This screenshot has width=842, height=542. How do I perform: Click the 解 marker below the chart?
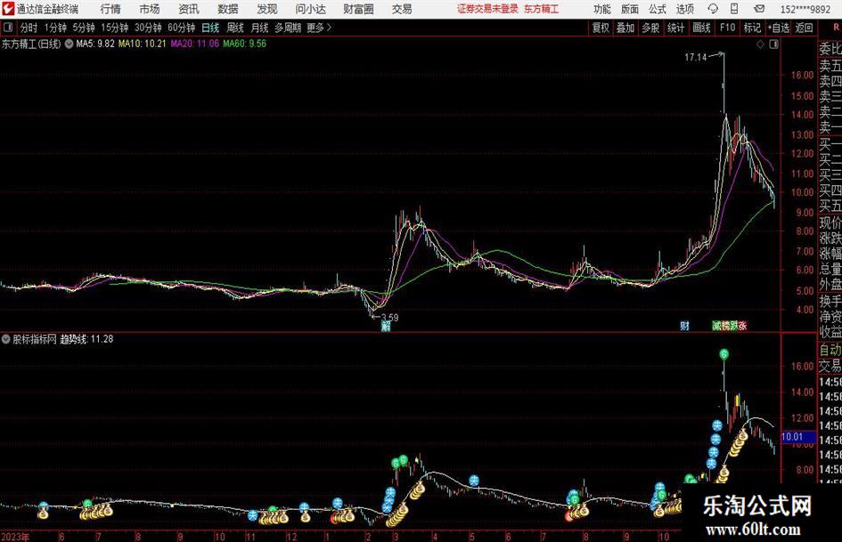(386, 326)
